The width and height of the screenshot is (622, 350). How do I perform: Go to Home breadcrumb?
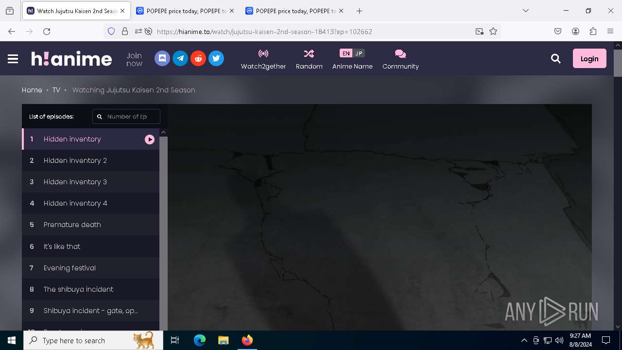(x=32, y=90)
